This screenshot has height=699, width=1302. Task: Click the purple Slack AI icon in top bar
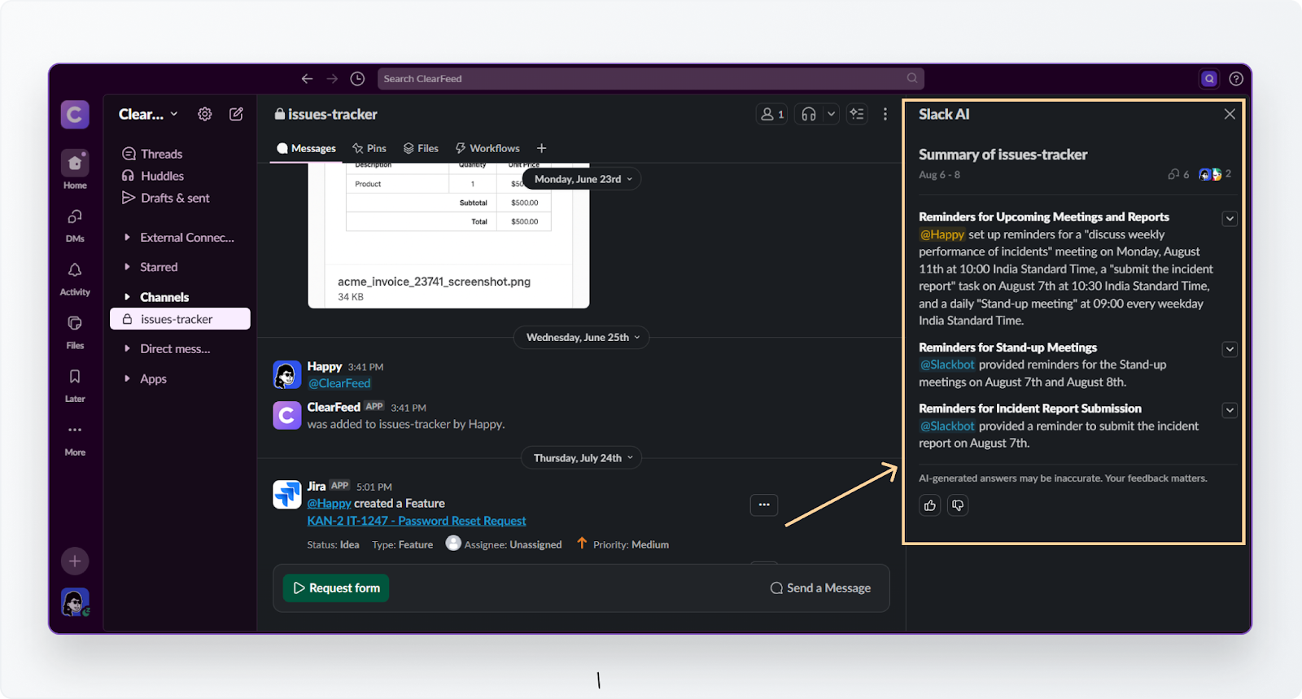(1209, 79)
